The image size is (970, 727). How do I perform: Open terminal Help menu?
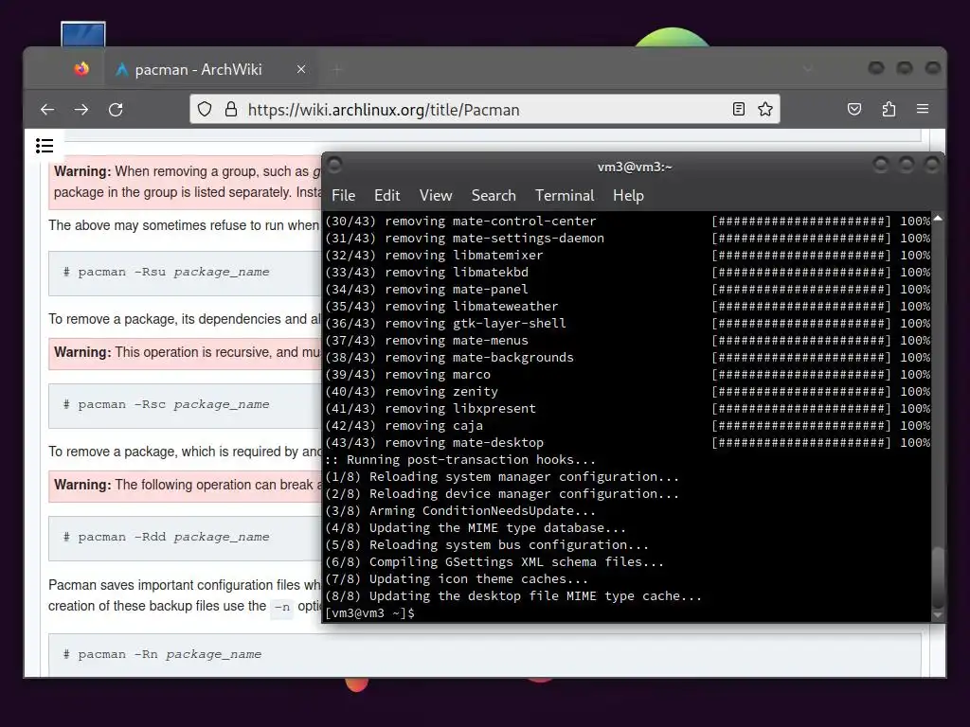629,195
